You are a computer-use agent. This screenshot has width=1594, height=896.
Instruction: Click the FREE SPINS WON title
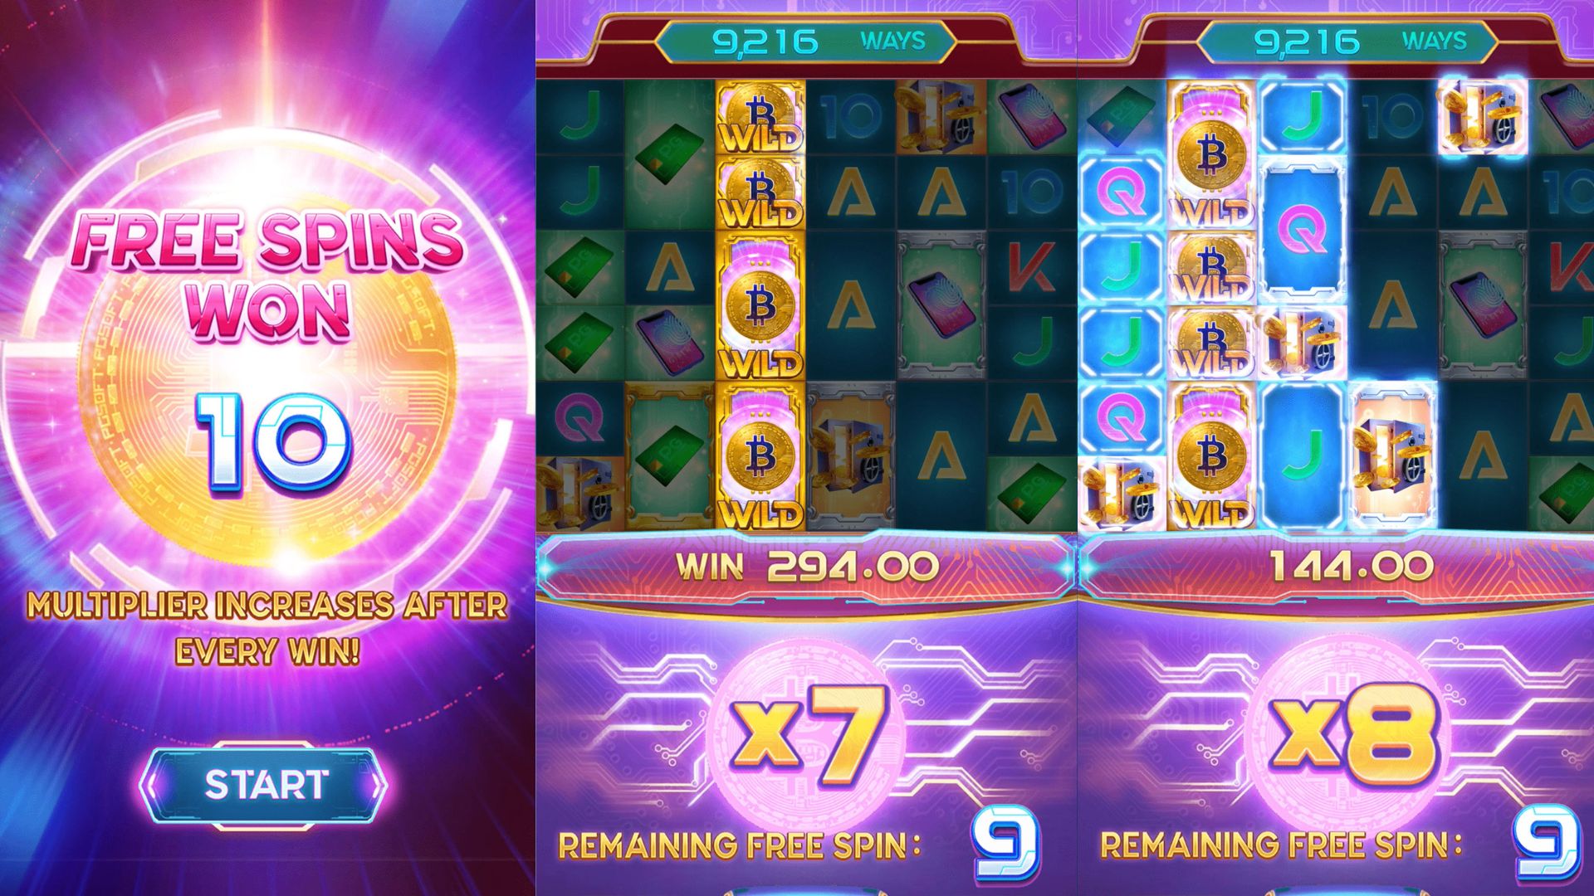(267, 275)
